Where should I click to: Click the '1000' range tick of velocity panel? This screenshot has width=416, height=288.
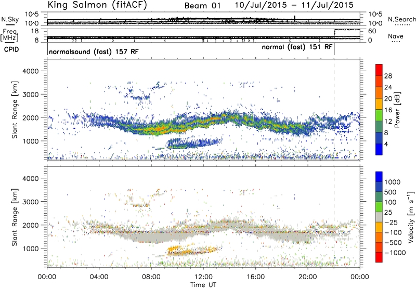[30, 248]
